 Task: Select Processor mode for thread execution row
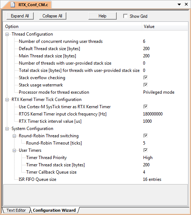[54, 92]
